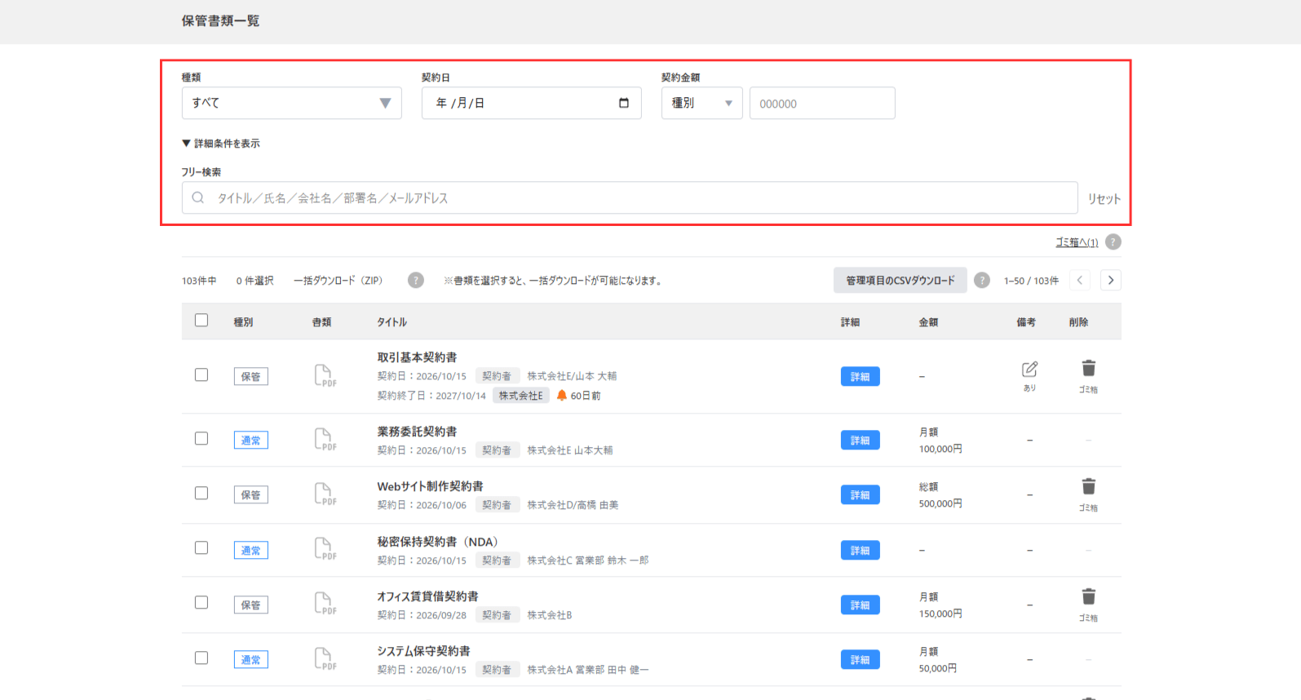Screen dimensions: 1301x700
Task: Open the PDF icon for 業務委託契約書
Action: pyautogui.click(x=325, y=439)
